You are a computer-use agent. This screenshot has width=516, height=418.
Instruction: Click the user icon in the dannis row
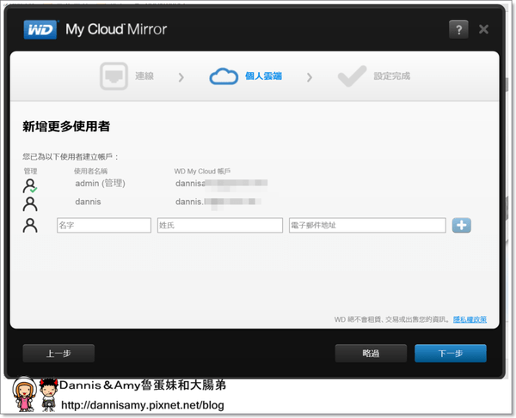pos(30,204)
